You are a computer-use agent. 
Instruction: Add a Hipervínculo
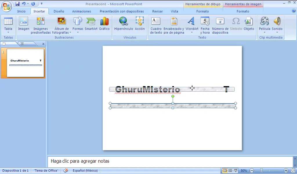tap(124, 24)
